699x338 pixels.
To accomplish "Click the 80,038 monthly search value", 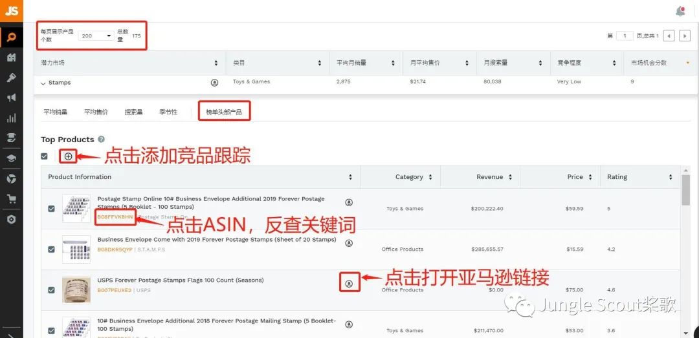I will click(492, 82).
